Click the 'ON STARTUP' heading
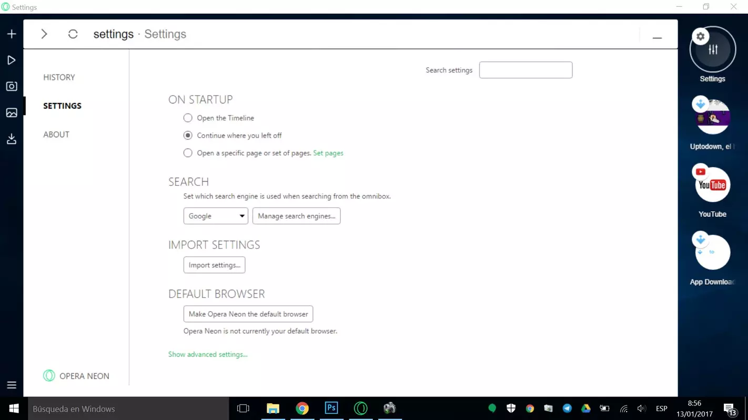 (200, 100)
